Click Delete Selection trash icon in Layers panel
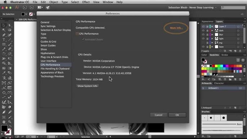The image size is (247, 139). 240,51
